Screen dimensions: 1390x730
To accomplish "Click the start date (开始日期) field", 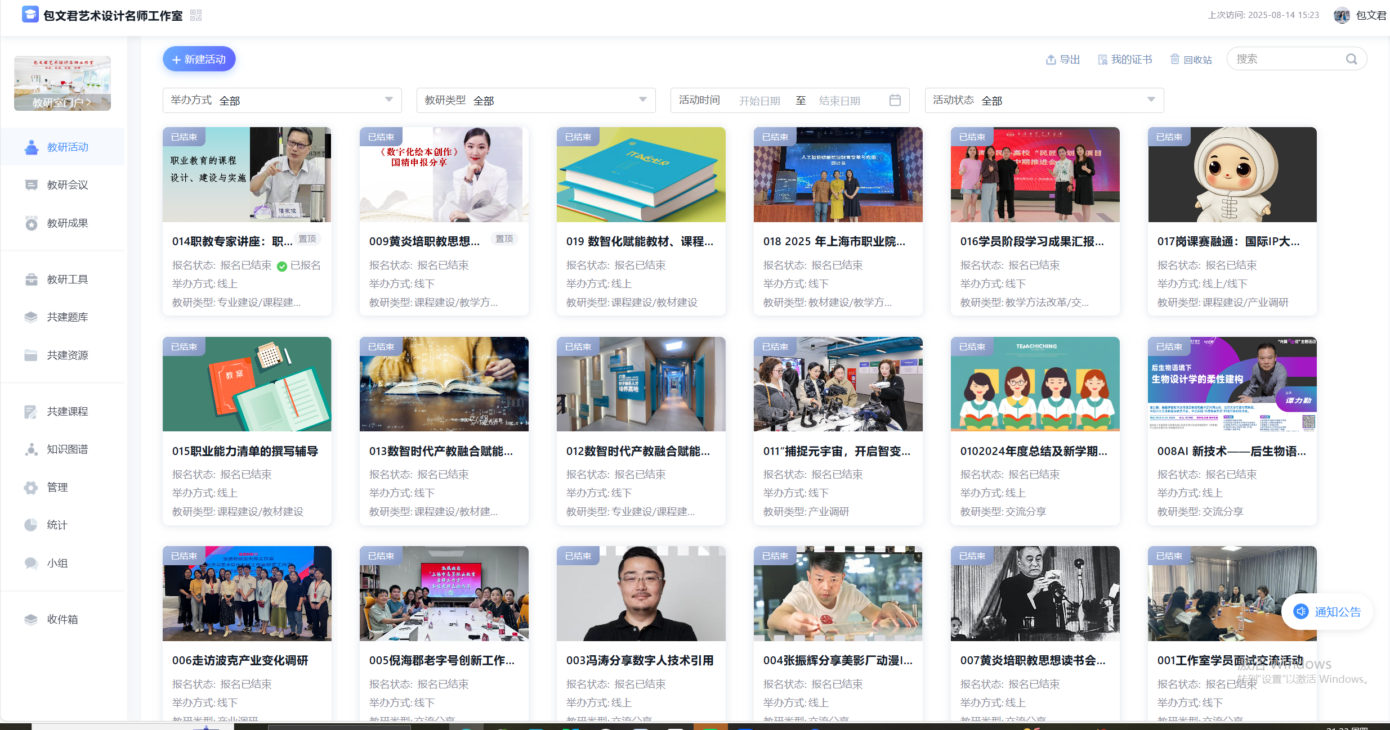I will coord(759,101).
